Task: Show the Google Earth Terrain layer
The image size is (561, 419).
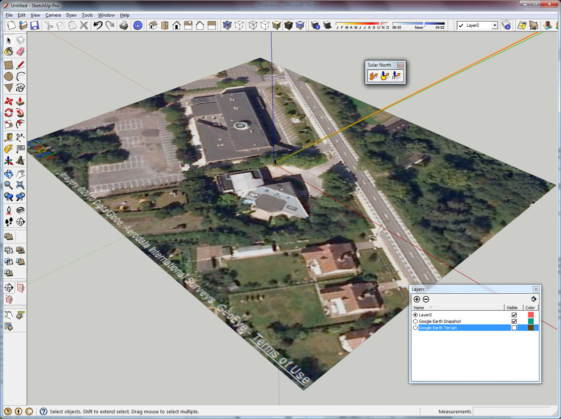Action: coord(514,328)
